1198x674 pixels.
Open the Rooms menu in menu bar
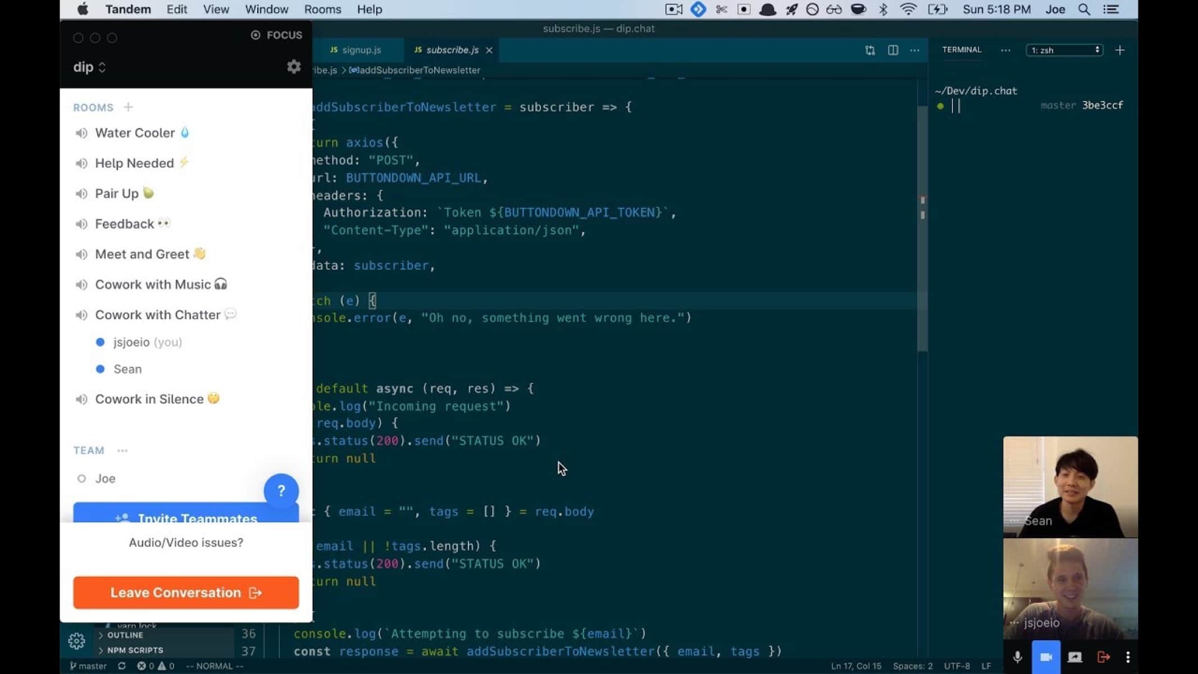point(322,9)
